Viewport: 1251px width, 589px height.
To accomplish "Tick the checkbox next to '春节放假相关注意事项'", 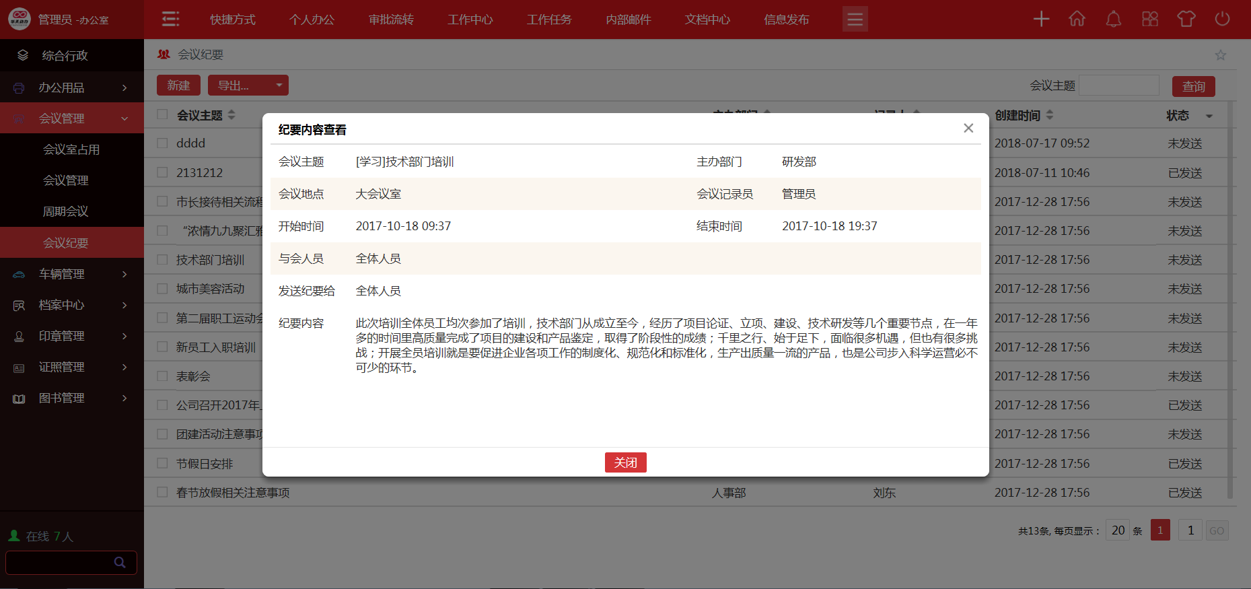I will click(x=162, y=493).
